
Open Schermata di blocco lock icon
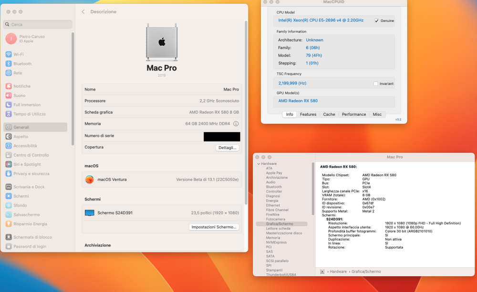tap(9, 237)
